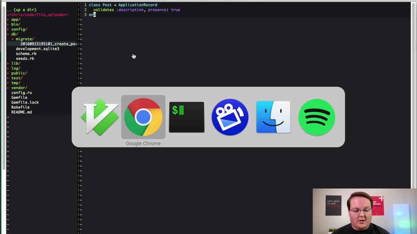Select MacVim icon in app switcher

[100, 117]
